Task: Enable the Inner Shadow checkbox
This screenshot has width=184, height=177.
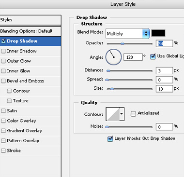Action: pyautogui.click(x=3, y=51)
